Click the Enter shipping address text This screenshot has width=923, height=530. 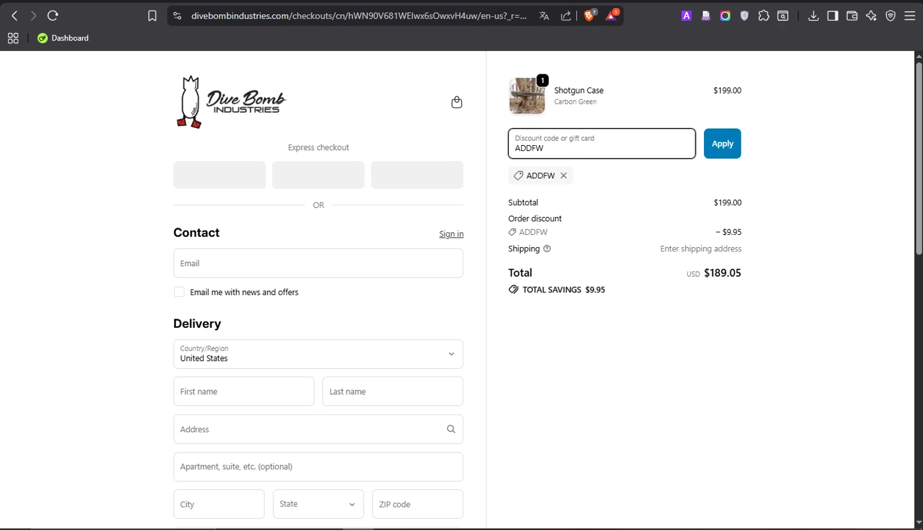coord(701,249)
